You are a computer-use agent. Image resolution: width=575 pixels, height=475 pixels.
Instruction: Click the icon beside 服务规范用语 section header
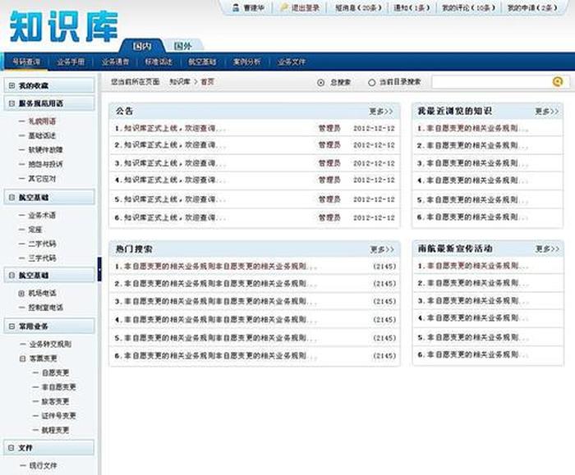[10, 103]
